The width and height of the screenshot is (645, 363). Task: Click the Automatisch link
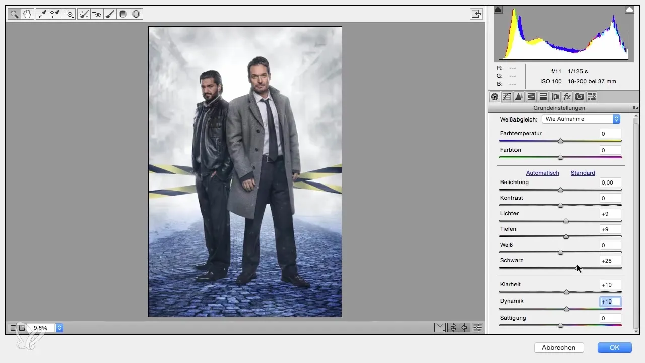click(542, 173)
